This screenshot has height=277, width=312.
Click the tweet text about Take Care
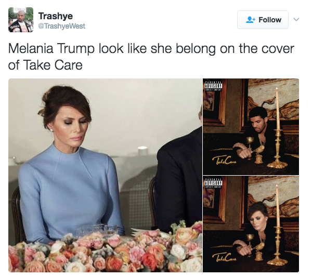(151, 57)
